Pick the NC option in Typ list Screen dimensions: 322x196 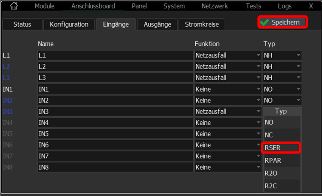(281, 135)
